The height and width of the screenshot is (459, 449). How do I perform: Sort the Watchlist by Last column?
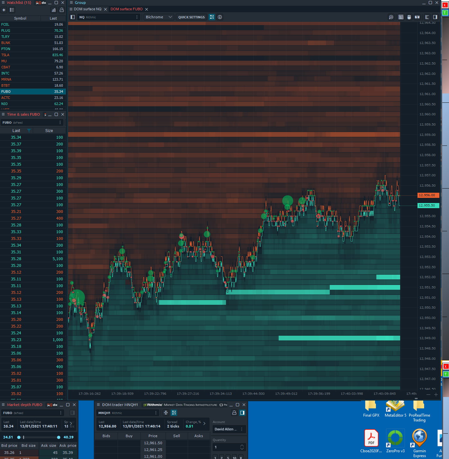click(x=53, y=18)
